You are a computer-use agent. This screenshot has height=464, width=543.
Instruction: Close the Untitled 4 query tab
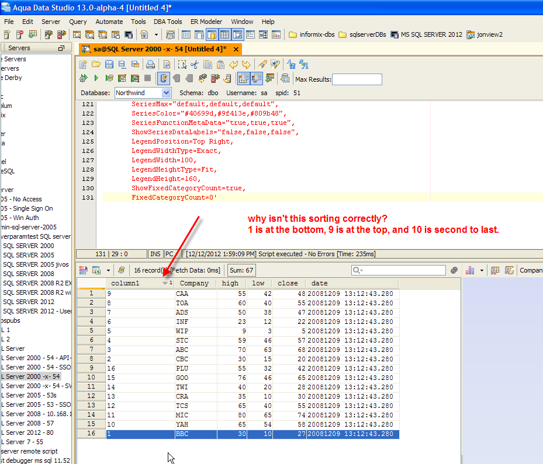coord(236,49)
